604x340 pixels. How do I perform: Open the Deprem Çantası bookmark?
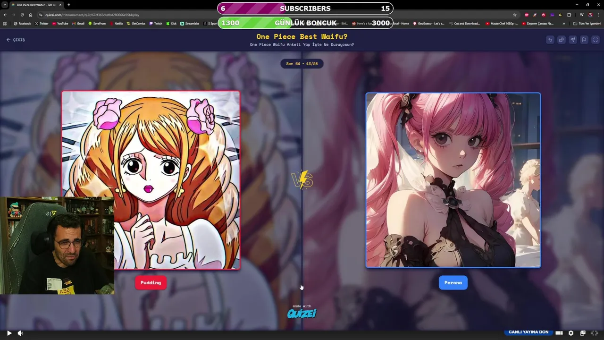(537, 23)
